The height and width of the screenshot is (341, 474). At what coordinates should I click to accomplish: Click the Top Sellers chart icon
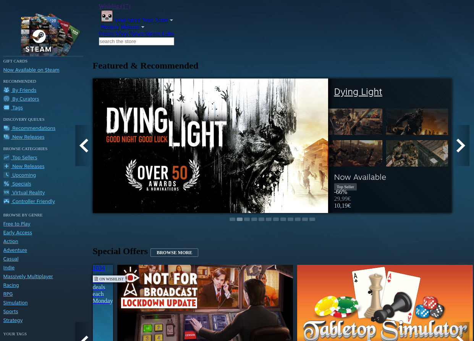6,157
